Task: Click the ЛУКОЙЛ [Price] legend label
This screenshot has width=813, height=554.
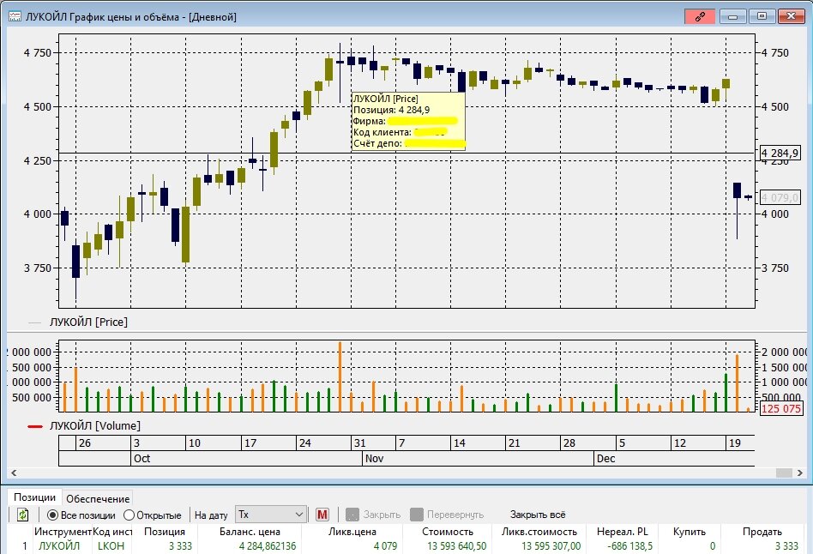Action: click(x=88, y=322)
